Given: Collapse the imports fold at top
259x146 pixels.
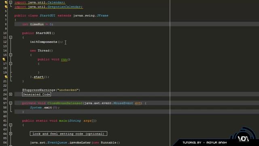Looking at the screenshot, I should (11, 2).
